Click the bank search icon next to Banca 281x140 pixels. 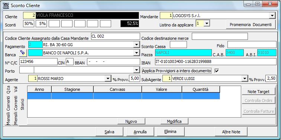[x=23, y=53]
